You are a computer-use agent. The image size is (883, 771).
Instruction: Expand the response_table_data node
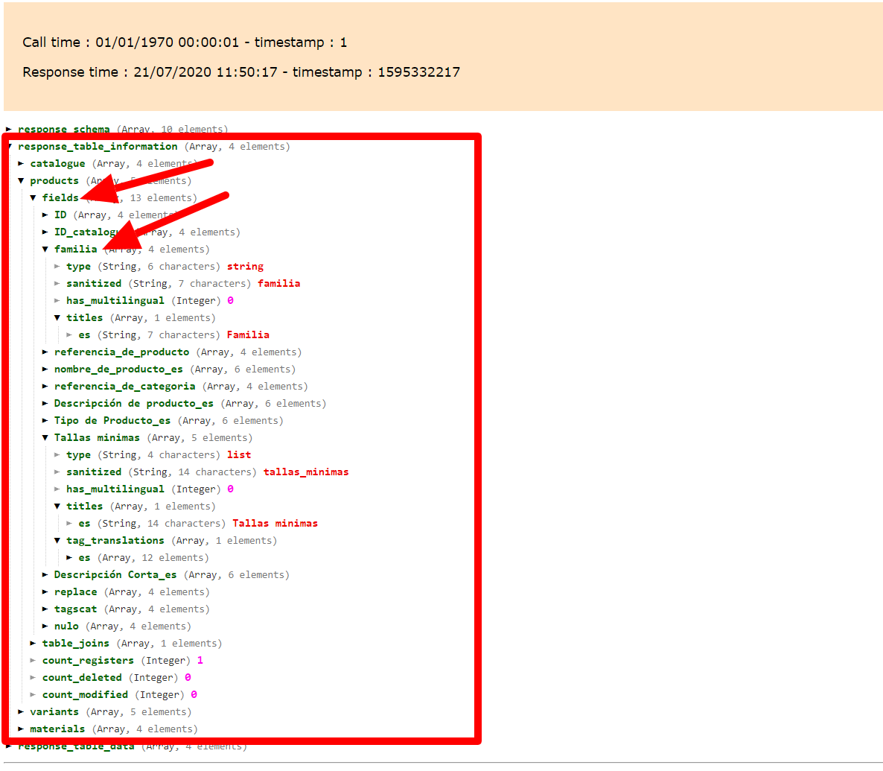[77, 746]
